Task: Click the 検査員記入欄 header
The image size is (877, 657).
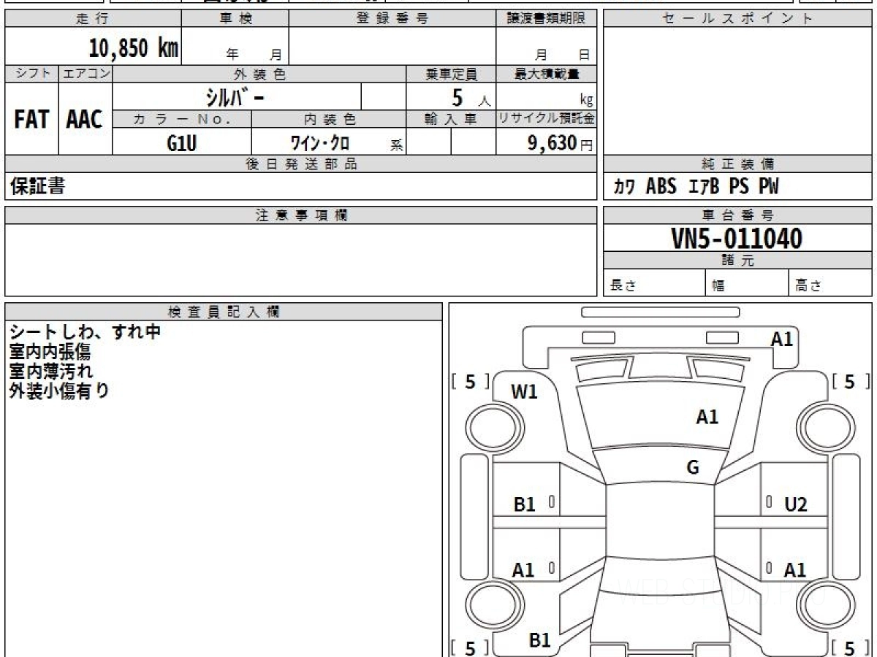Action: 224,312
